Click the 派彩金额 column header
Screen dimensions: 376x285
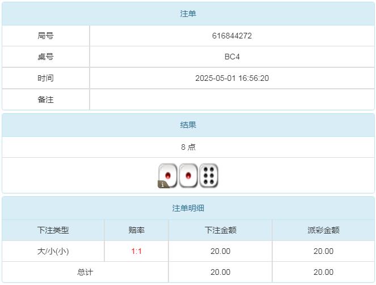[x=323, y=230]
